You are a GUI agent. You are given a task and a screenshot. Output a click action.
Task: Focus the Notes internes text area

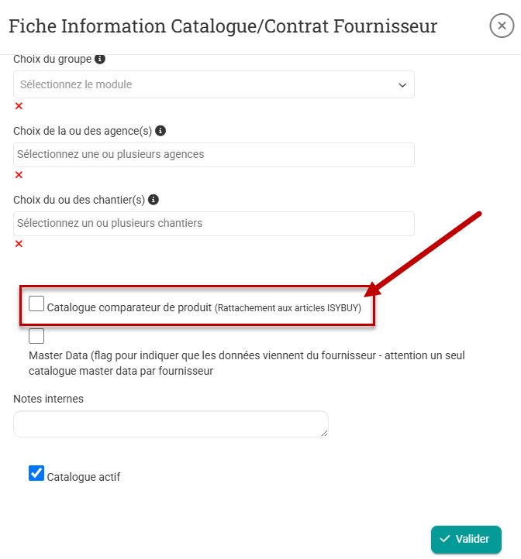click(x=171, y=424)
